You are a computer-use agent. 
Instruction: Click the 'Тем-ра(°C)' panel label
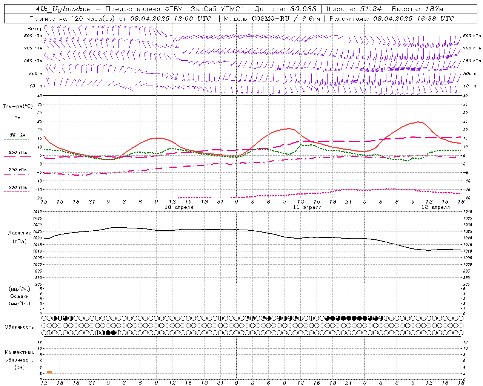pos(18,106)
